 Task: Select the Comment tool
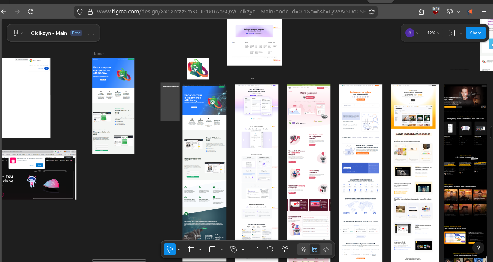click(270, 249)
